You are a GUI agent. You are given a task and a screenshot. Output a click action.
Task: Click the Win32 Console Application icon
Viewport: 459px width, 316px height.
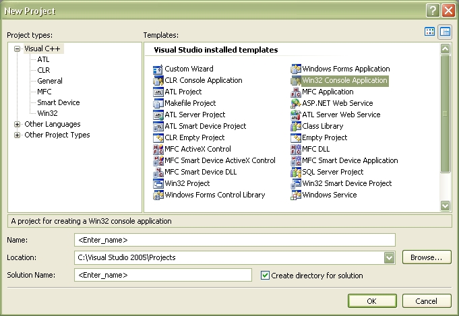tap(296, 81)
